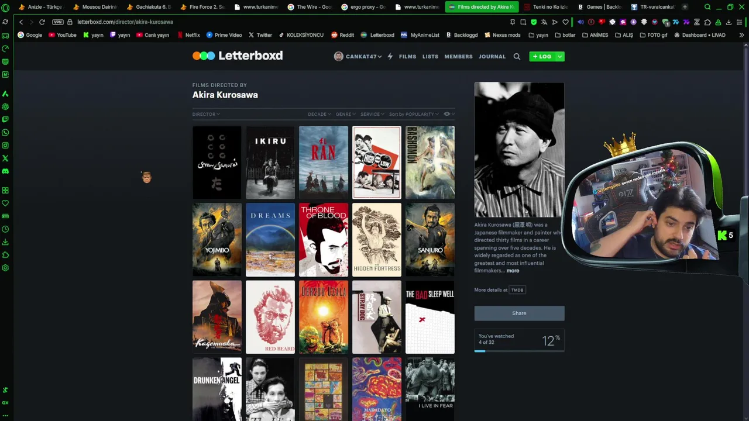Open sidebar bookmarks heart icon
The width and height of the screenshot is (749, 421).
(x=5, y=203)
